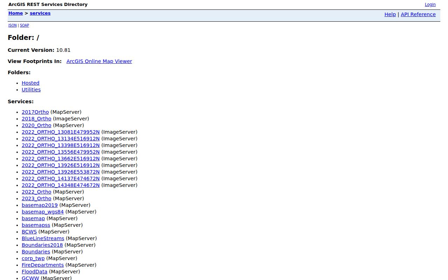Open the Boundaries MapServer link
The height and width of the screenshot is (280, 448).
click(x=36, y=252)
